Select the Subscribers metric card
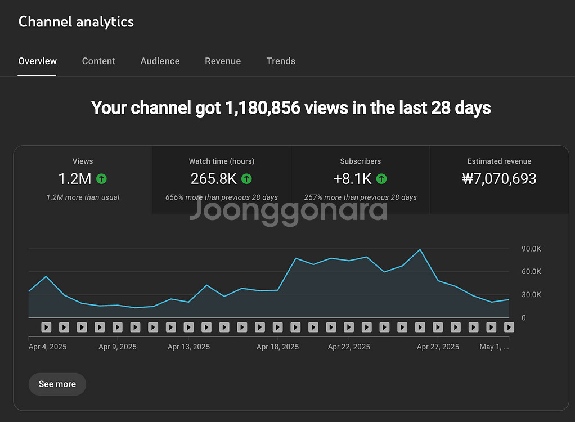Viewport: 575px width, 422px height. point(360,179)
